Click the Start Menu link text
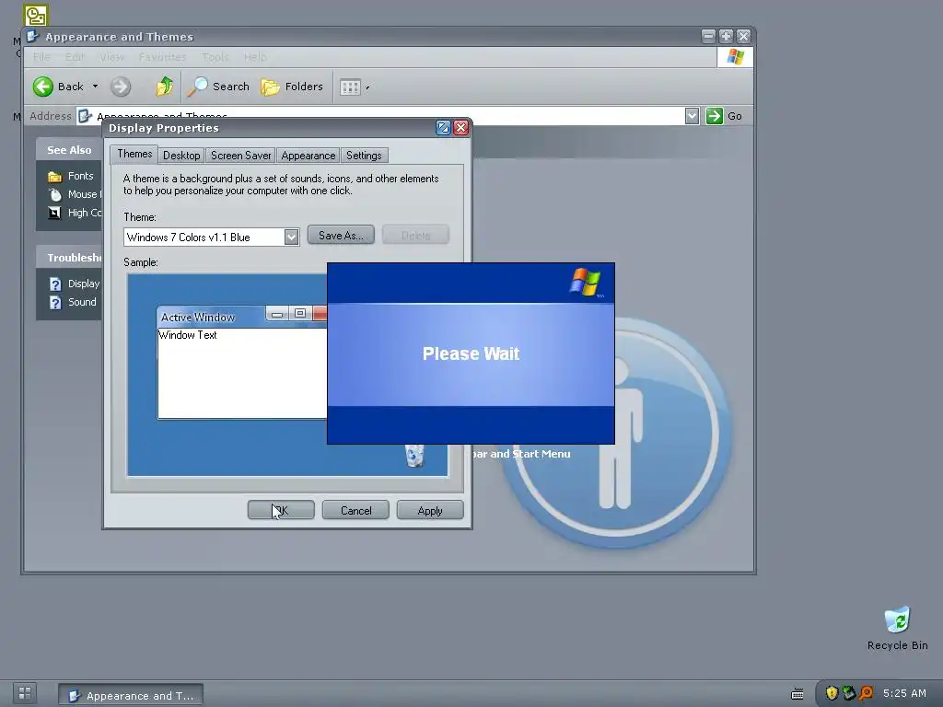The height and width of the screenshot is (707, 943). point(521,454)
